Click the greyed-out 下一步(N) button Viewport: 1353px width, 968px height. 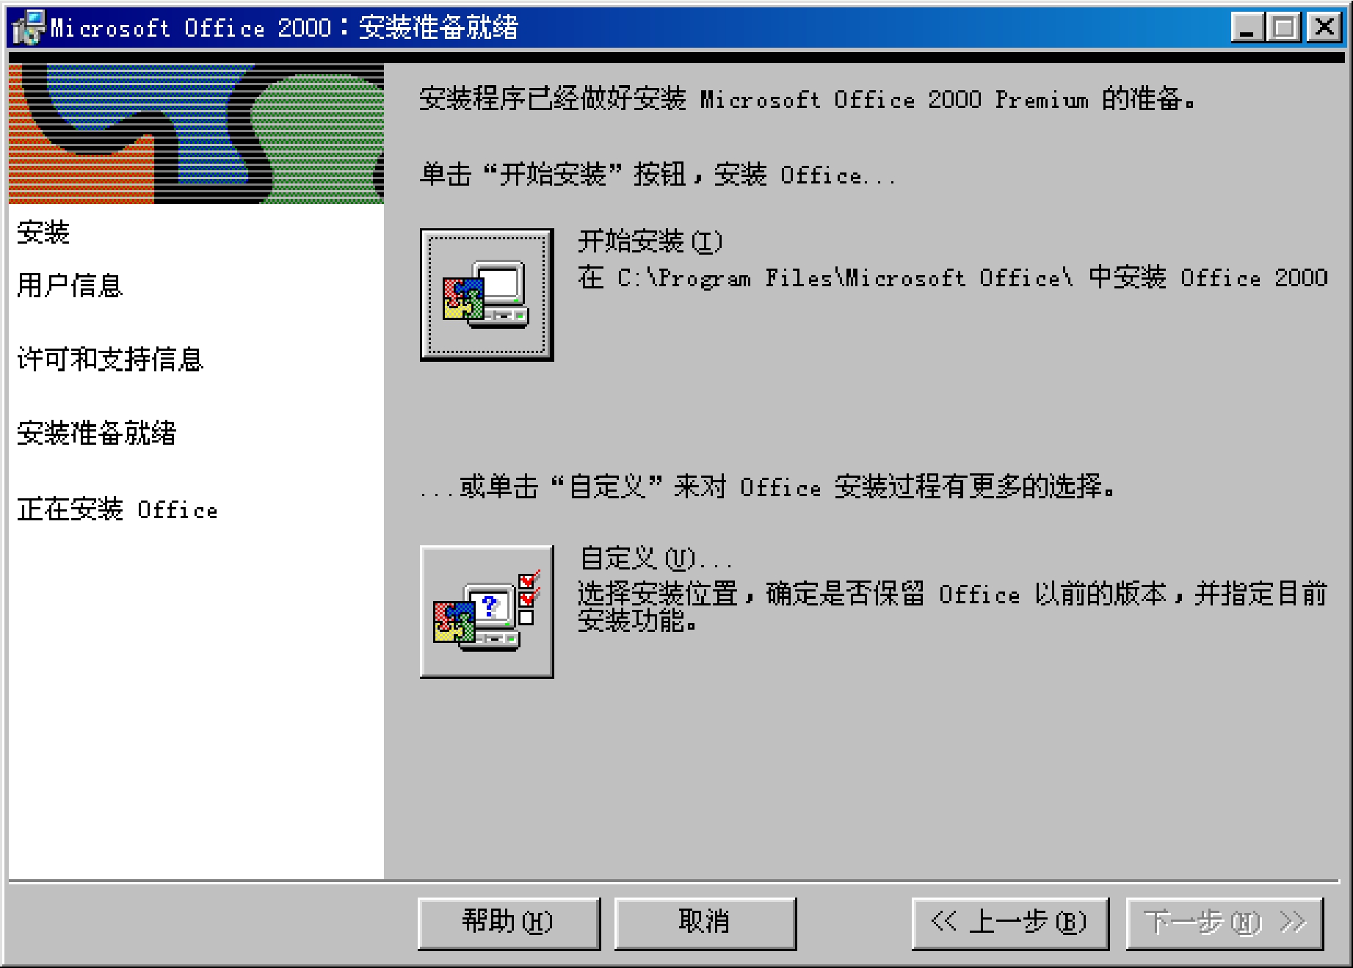pyautogui.click(x=1225, y=923)
